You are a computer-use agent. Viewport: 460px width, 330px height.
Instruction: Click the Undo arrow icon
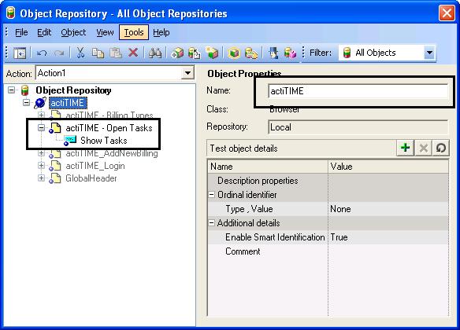click(x=42, y=53)
